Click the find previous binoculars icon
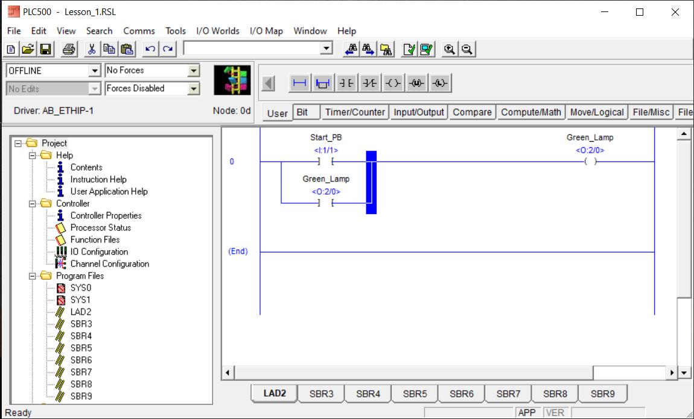This screenshot has width=694, height=419. (351, 49)
